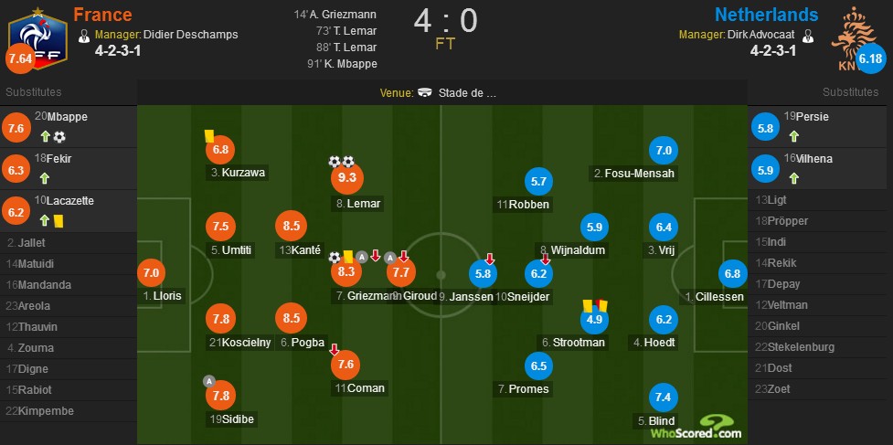The height and width of the screenshot is (445, 893).
Task: Open the France team name link
Action: click(103, 15)
